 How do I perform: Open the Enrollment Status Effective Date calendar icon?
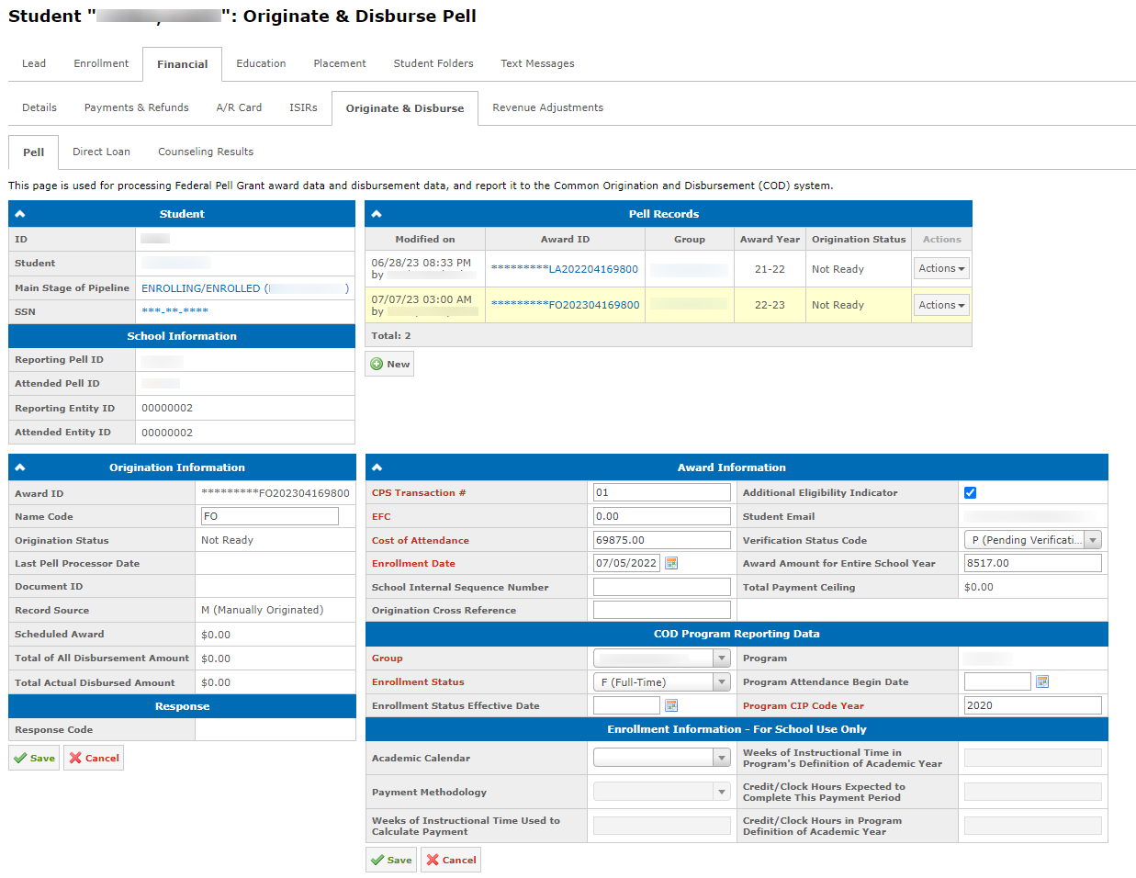671,705
